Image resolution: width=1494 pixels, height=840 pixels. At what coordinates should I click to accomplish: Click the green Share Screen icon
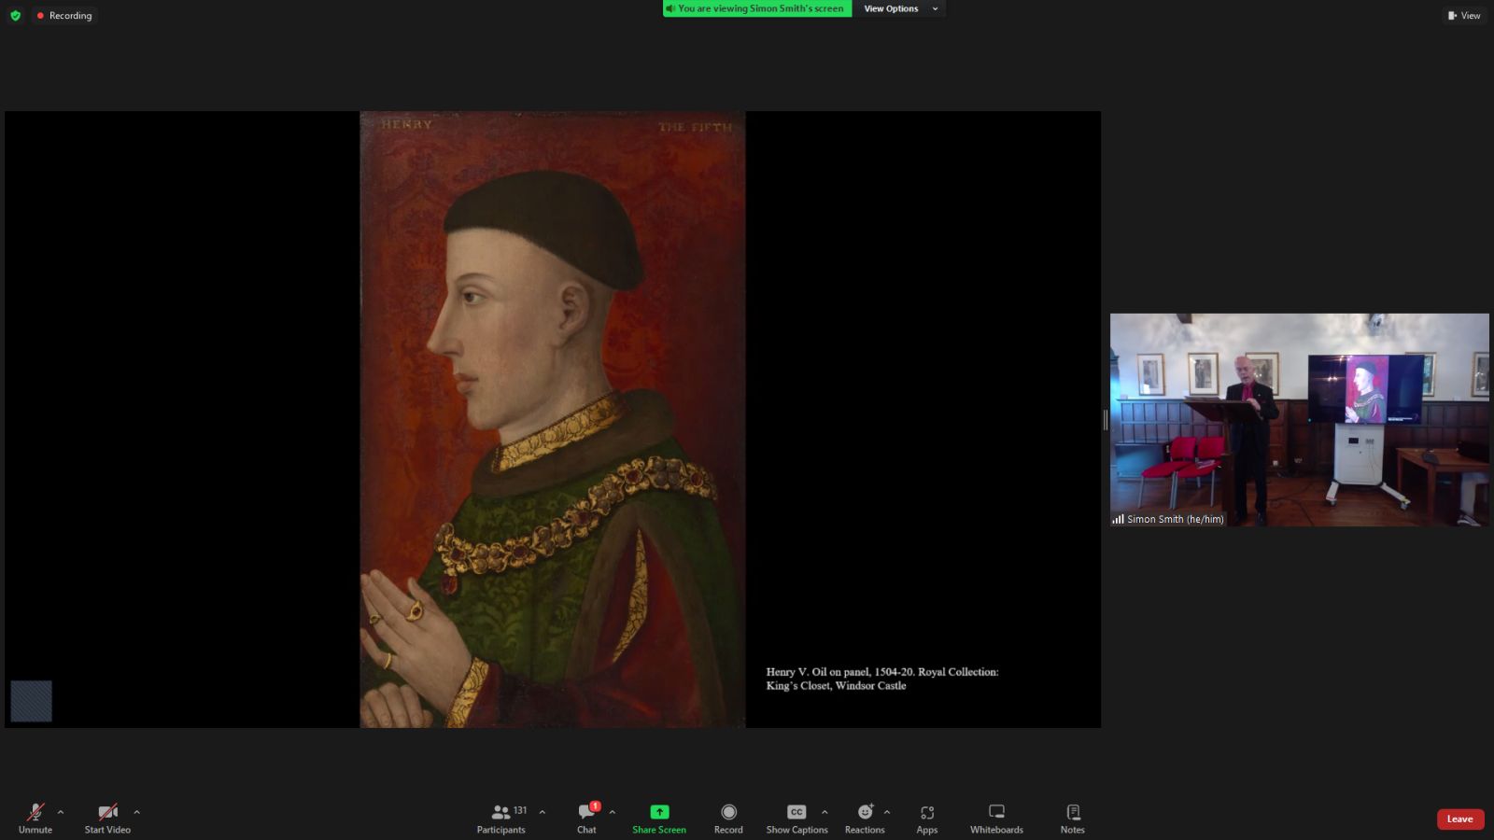click(x=659, y=812)
